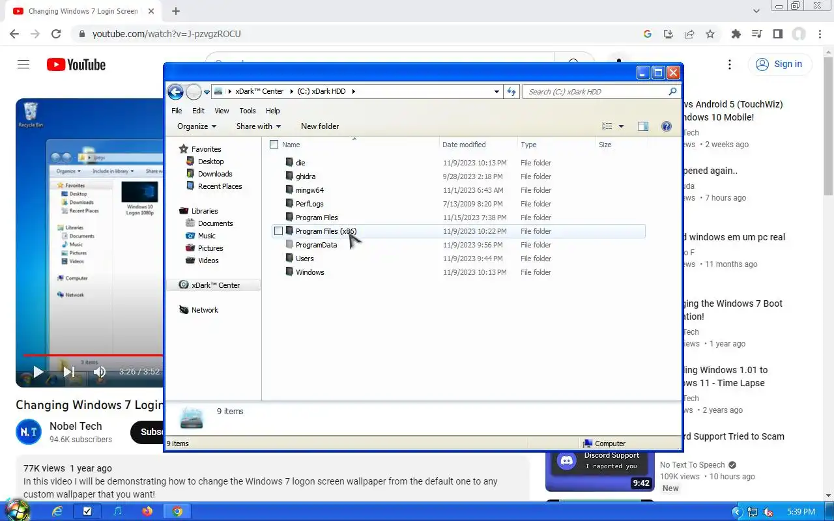The width and height of the screenshot is (834, 521).
Task: Open the Documents library
Action: (x=215, y=223)
